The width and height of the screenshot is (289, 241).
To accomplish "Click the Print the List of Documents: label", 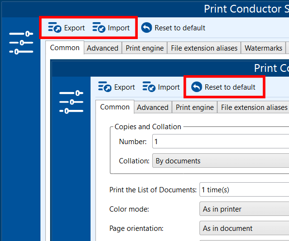I will click(153, 190).
